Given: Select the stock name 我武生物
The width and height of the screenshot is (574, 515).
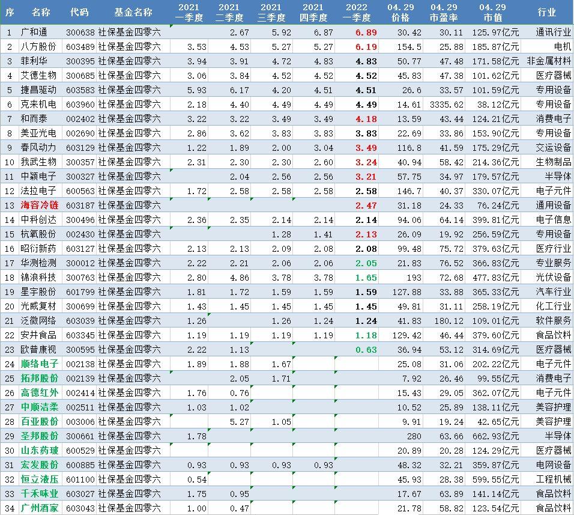Looking at the screenshot, I should pos(38,162).
